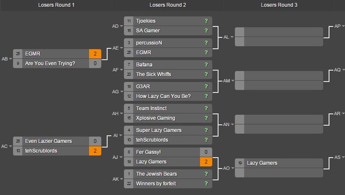This screenshot has width=345, height=195.
Task: Expand the AD match dropdown arrow
Action: click(122, 26)
